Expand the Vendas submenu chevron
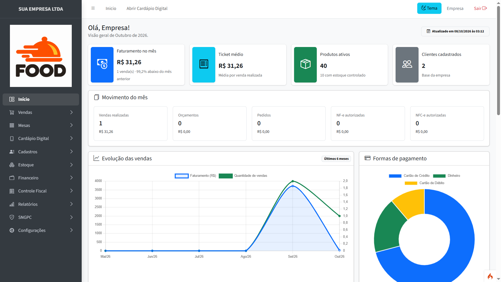This screenshot has width=501, height=282. click(71, 112)
